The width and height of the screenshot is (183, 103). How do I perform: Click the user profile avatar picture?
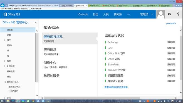[x=161, y=14]
